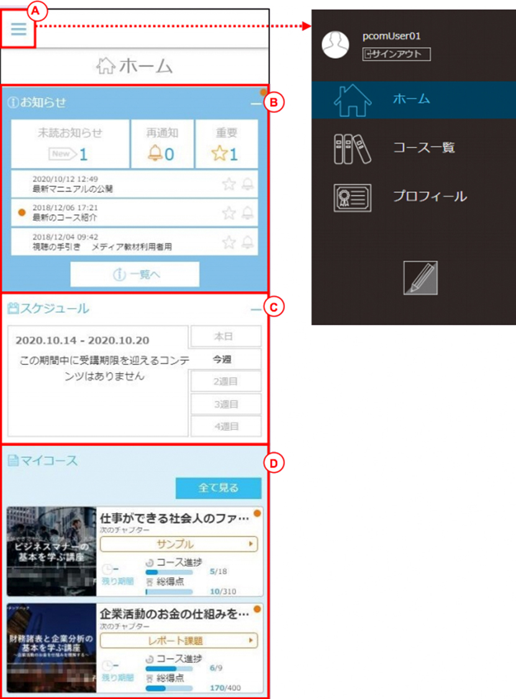This screenshot has height=699, width=516.
Task: Click the pcomUser01 avatar icon
Action: pyautogui.click(x=335, y=45)
